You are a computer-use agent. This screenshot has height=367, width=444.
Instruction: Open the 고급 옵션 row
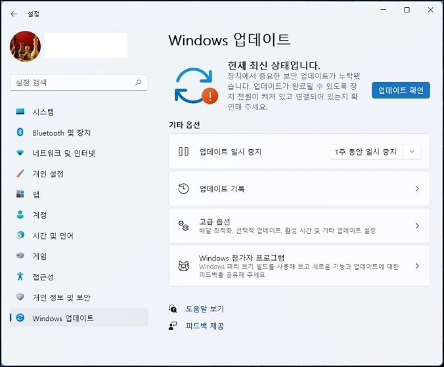pyautogui.click(x=300, y=226)
